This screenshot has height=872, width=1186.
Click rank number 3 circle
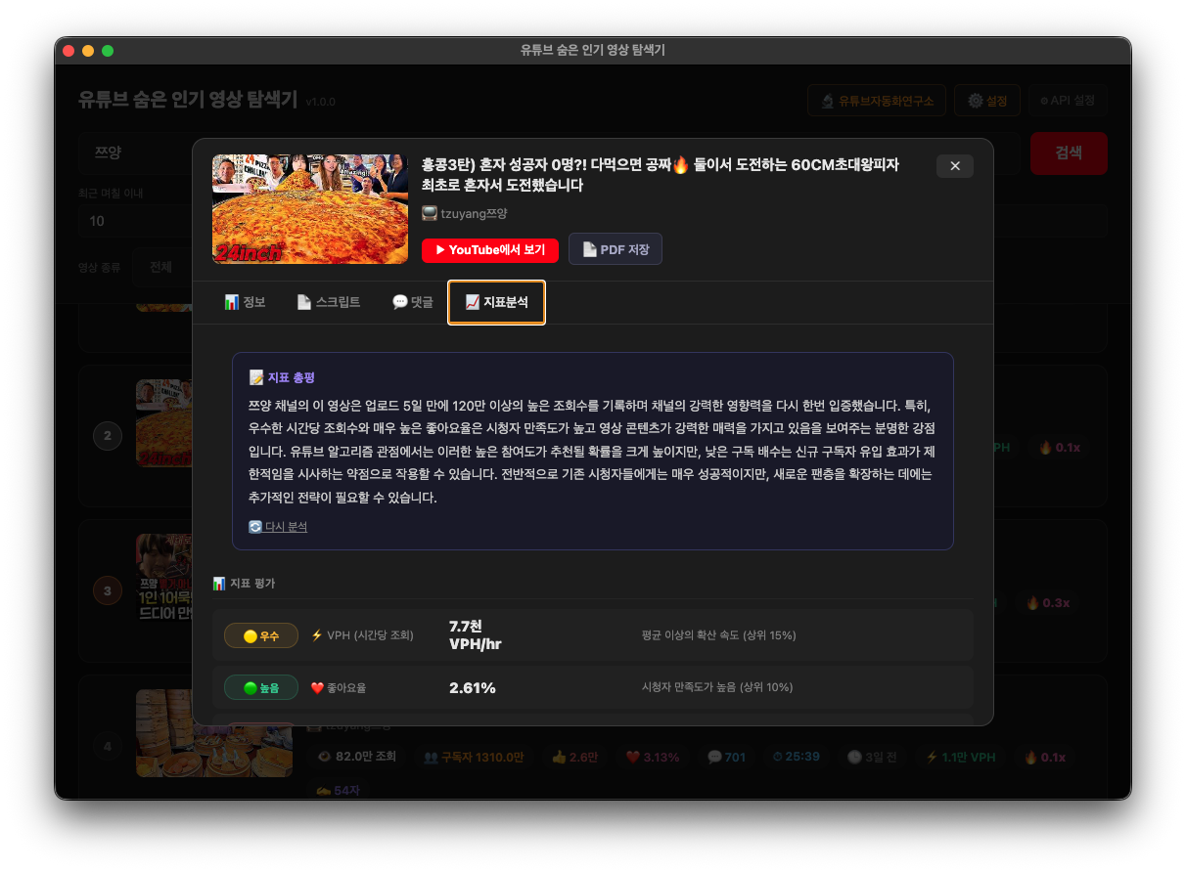point(108,590)
